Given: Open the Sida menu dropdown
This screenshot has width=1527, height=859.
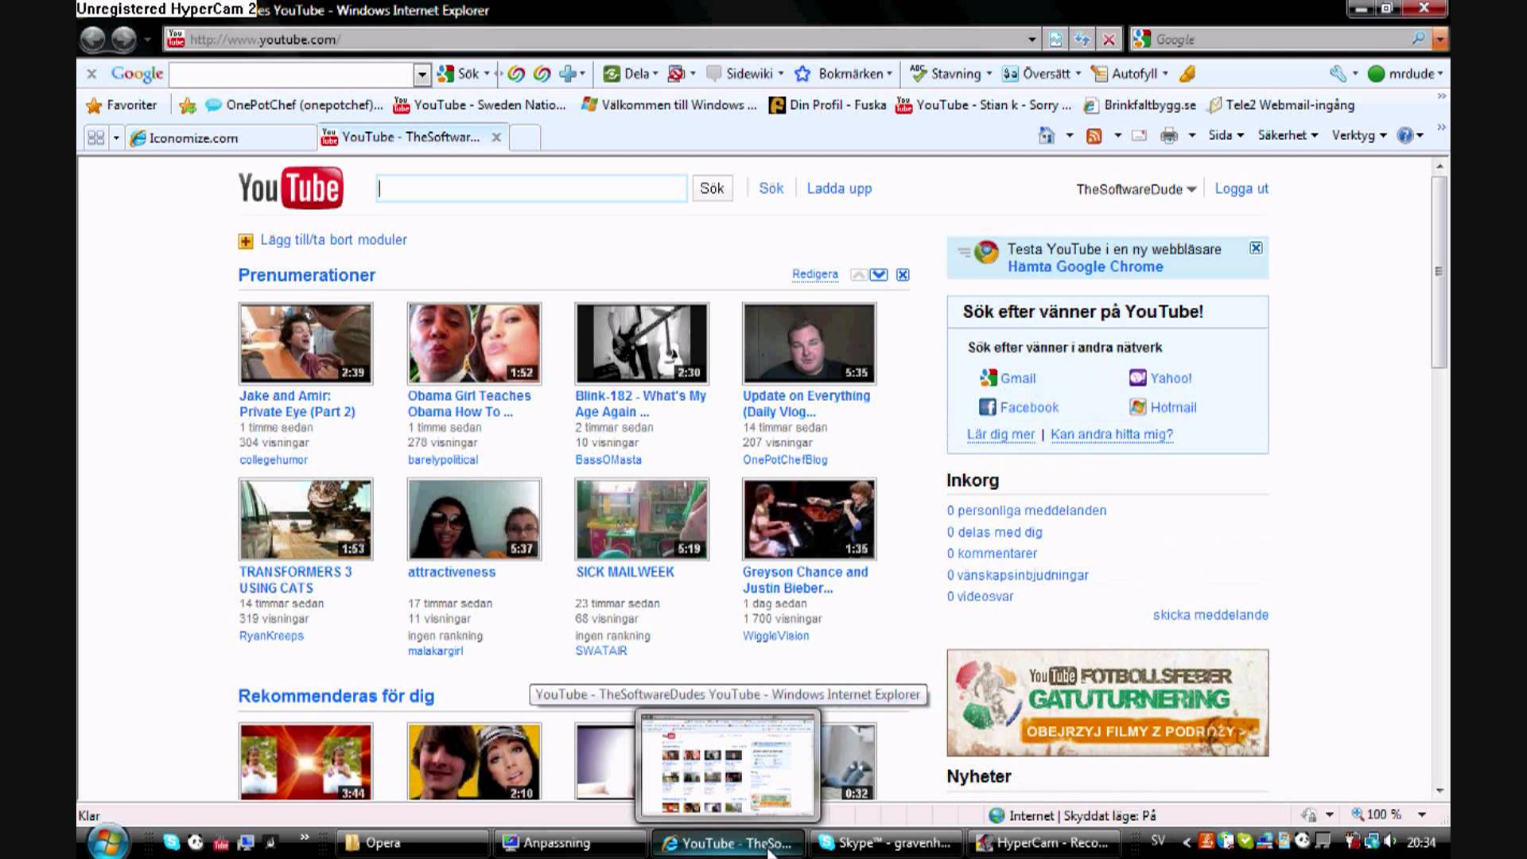Looking at the screenshot, I should coord(1226,135).
